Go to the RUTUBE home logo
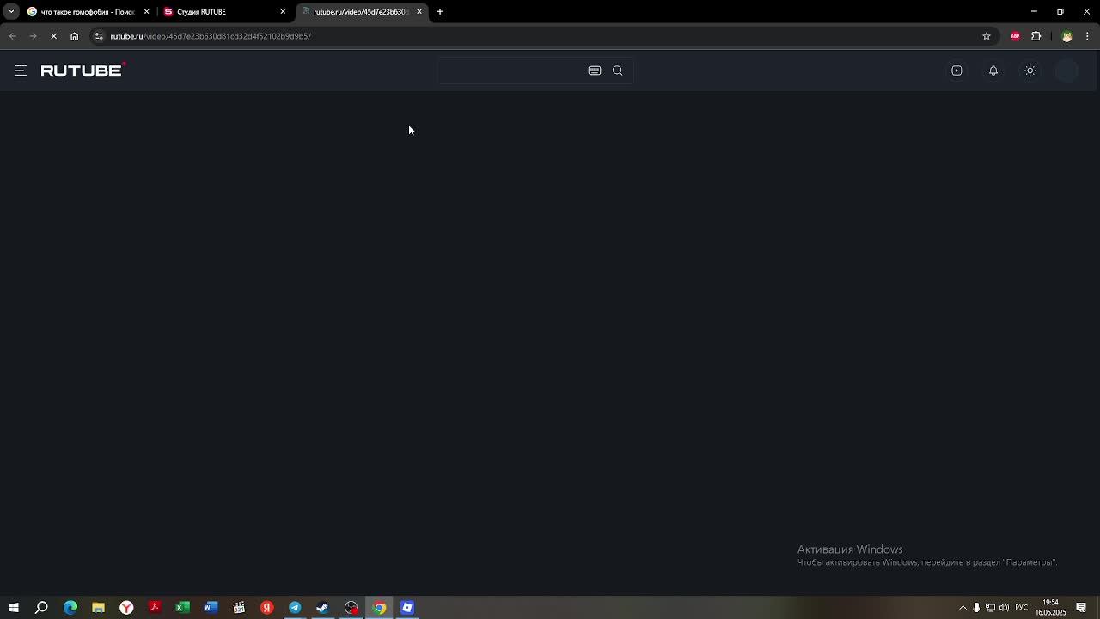The height and width of the screenshot is (619, 1100). click(x=82, y=70)
